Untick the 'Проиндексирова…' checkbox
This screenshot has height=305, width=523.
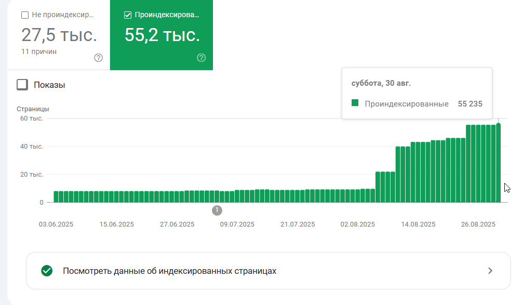127,15
